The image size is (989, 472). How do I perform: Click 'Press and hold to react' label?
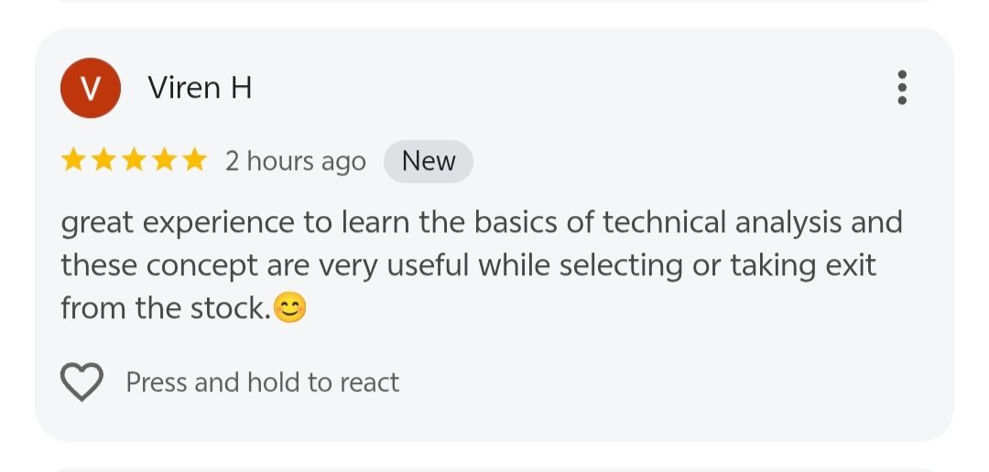click(x=262, y=382)
